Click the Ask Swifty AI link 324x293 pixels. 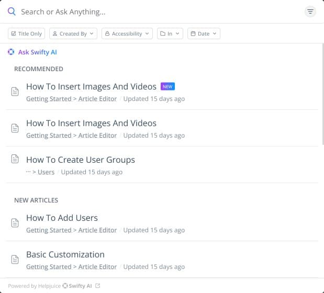point(37,52)
